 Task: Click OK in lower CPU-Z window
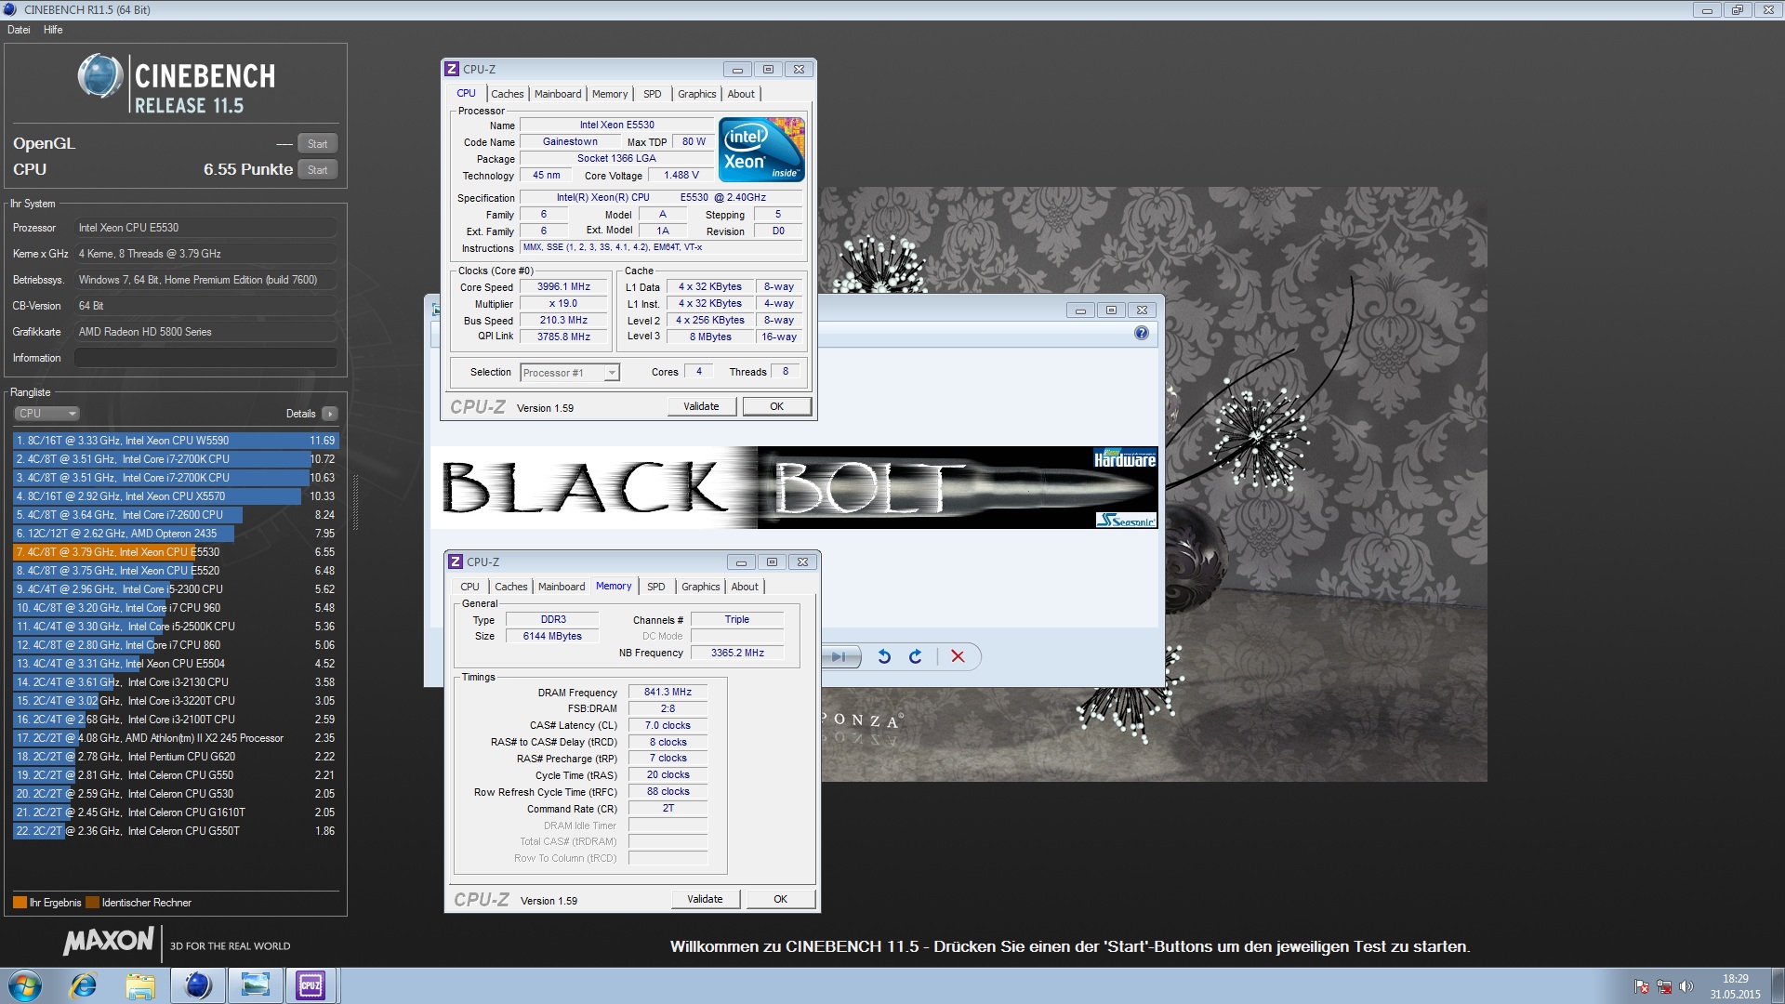point(781,899)
